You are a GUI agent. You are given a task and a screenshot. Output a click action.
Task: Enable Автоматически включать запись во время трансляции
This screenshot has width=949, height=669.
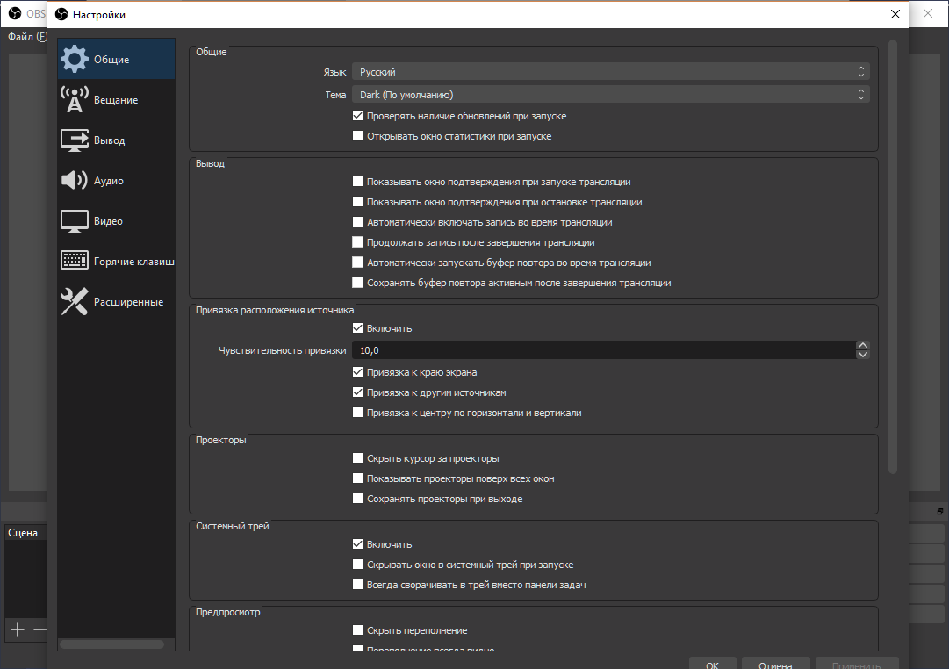357,222
